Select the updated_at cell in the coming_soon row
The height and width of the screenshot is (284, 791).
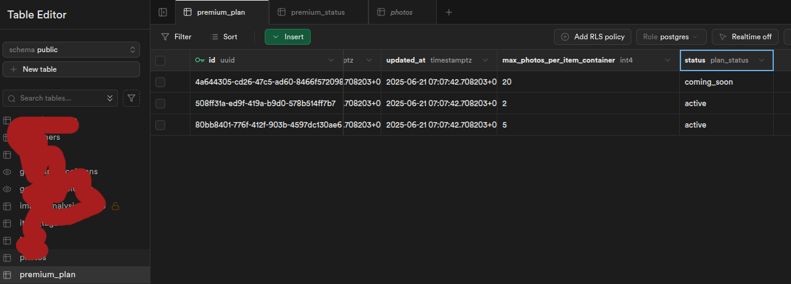(x=439, y=82)
